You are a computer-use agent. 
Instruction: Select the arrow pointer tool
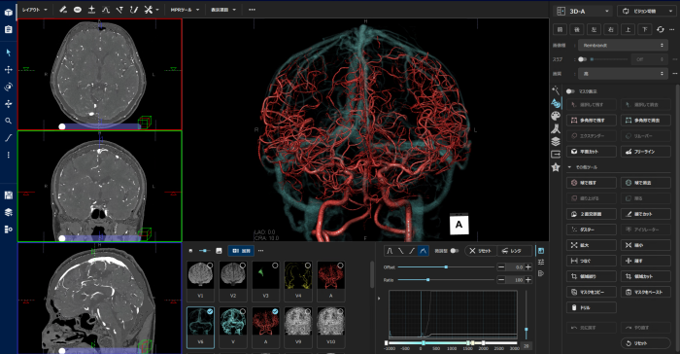click(8, 53)
